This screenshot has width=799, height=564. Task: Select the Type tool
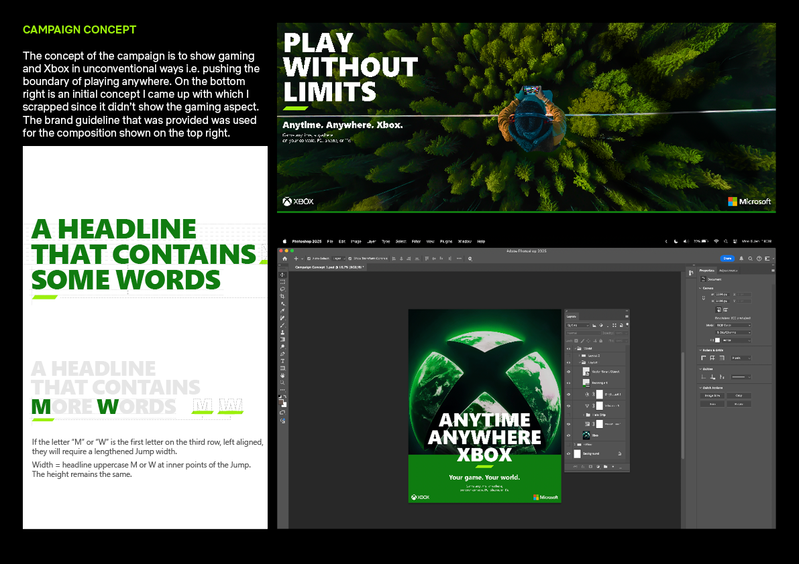[282, 361]
